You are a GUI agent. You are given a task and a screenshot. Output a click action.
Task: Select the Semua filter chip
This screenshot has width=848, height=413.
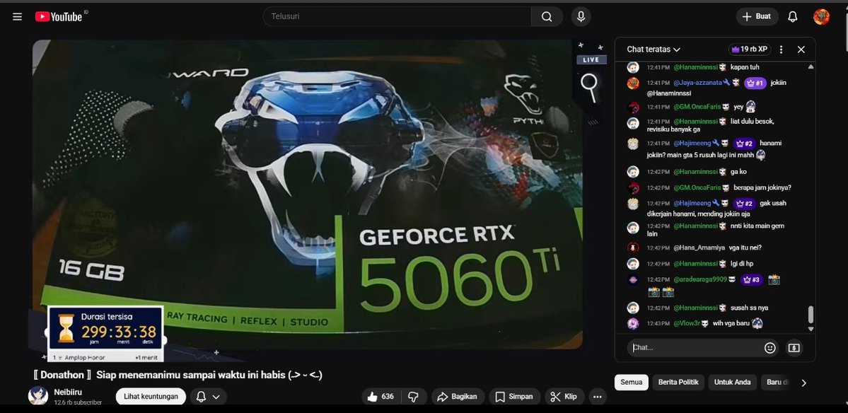point(631,382)
